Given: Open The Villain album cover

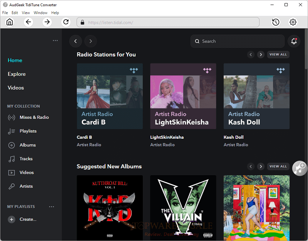Looking at the screenshot, I should point(183,208).
